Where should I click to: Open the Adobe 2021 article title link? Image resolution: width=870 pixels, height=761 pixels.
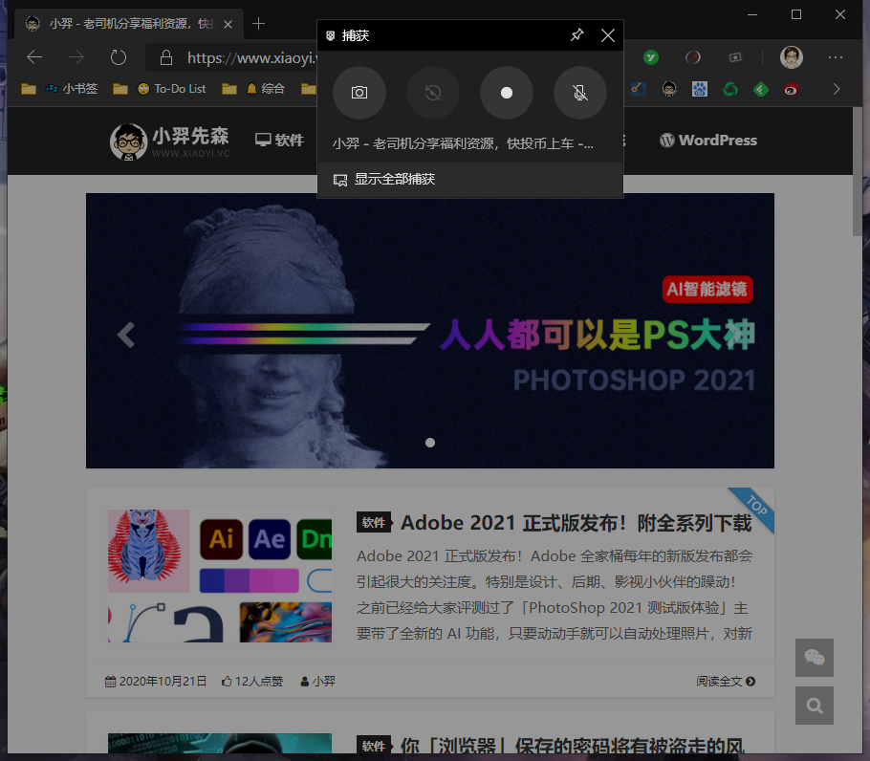[x=572, y=523]
